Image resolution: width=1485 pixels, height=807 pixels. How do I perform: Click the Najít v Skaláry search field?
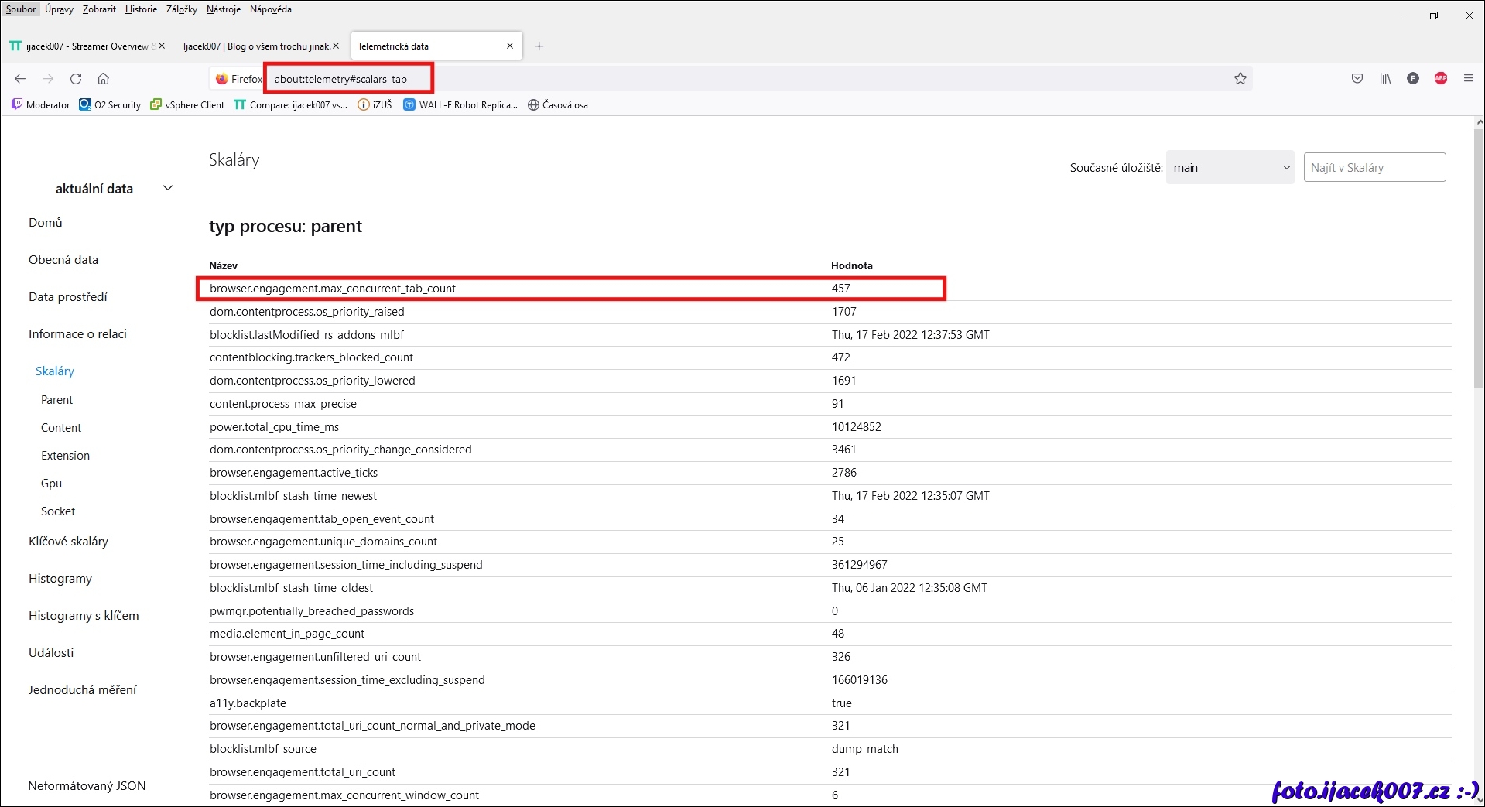click(1374, 168)
